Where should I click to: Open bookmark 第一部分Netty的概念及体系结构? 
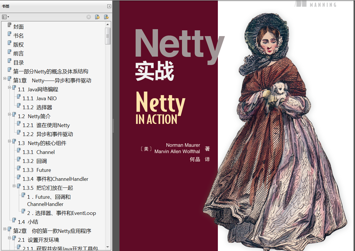(x=51, y=71)
